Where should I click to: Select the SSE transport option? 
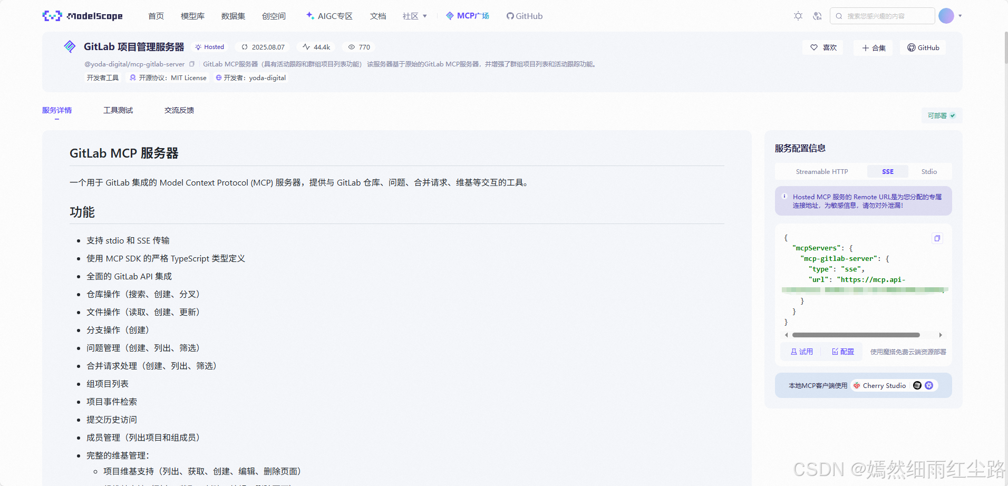(888, 171)
